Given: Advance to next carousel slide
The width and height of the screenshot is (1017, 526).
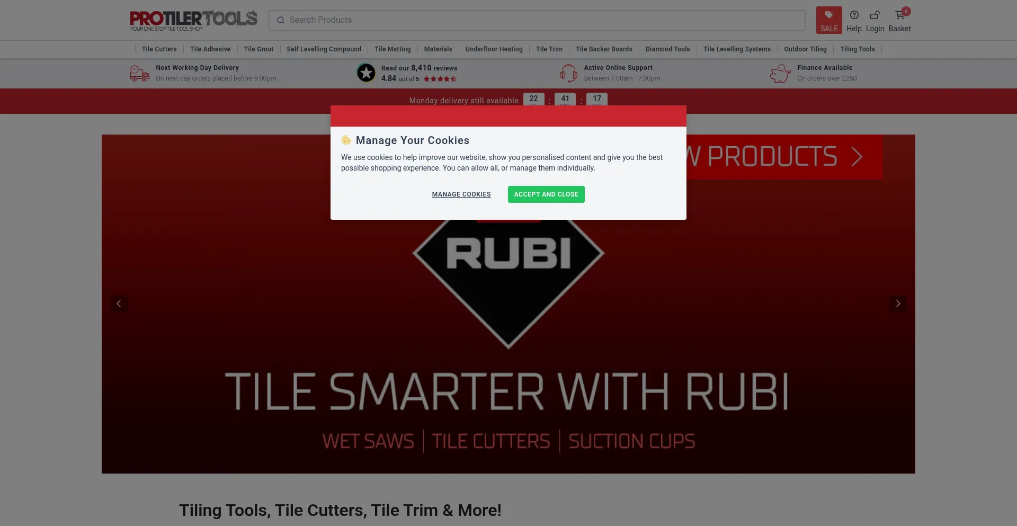Looking at the screenshot, I should click(898, 304).
